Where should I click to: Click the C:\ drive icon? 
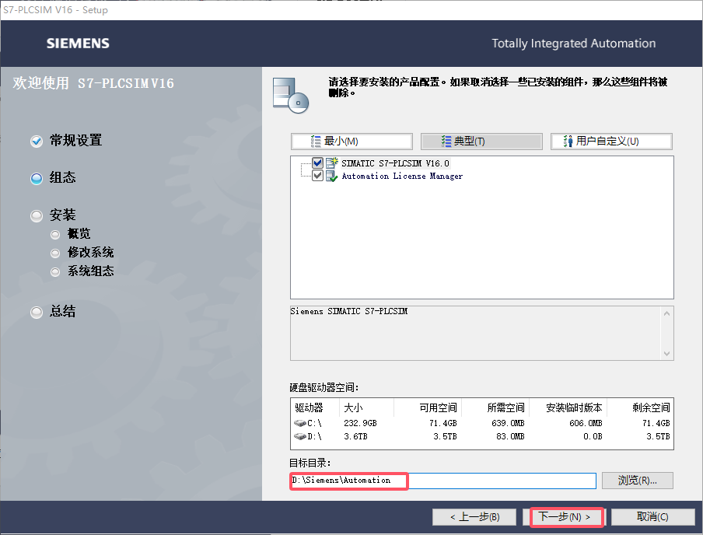coord(300,423)
